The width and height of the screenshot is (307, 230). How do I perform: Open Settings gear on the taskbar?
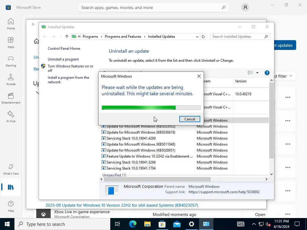coord(192,224)
